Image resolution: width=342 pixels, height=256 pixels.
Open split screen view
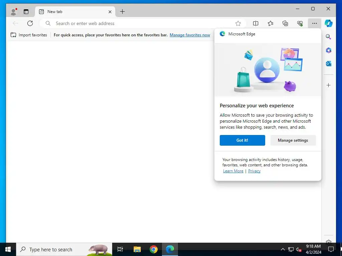(x=255, y=23)
